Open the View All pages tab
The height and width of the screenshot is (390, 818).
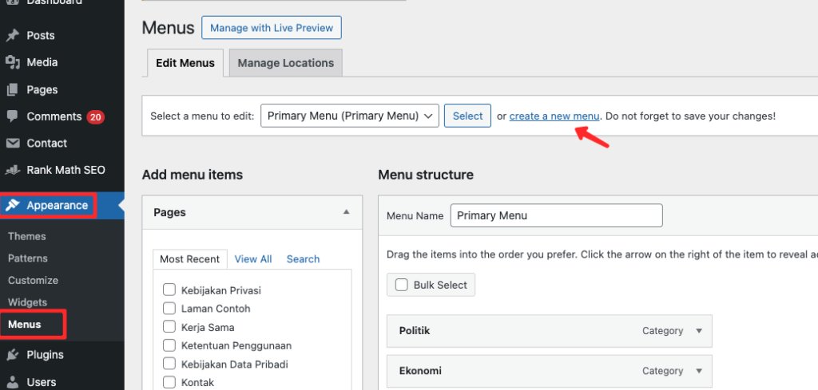(253, 259)
